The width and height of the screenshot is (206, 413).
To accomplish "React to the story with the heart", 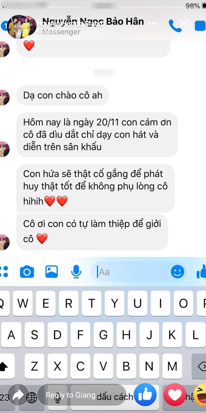I will pyautogui.click(x=175, y=395).
